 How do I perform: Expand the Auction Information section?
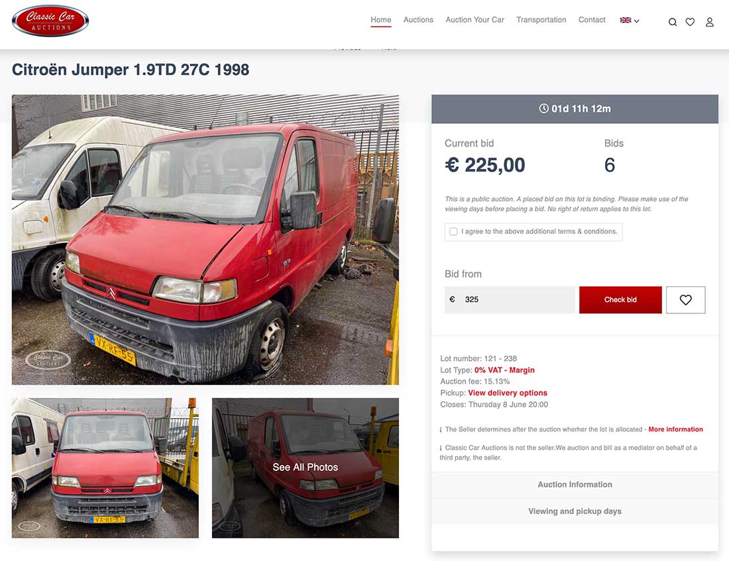click(575, 484)
